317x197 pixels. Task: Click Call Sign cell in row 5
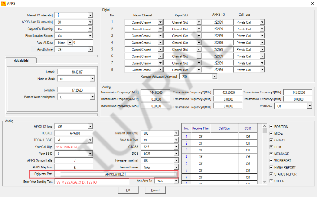click(224, 164)
